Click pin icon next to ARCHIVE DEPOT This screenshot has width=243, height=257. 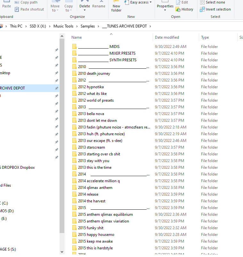(56, 88)
